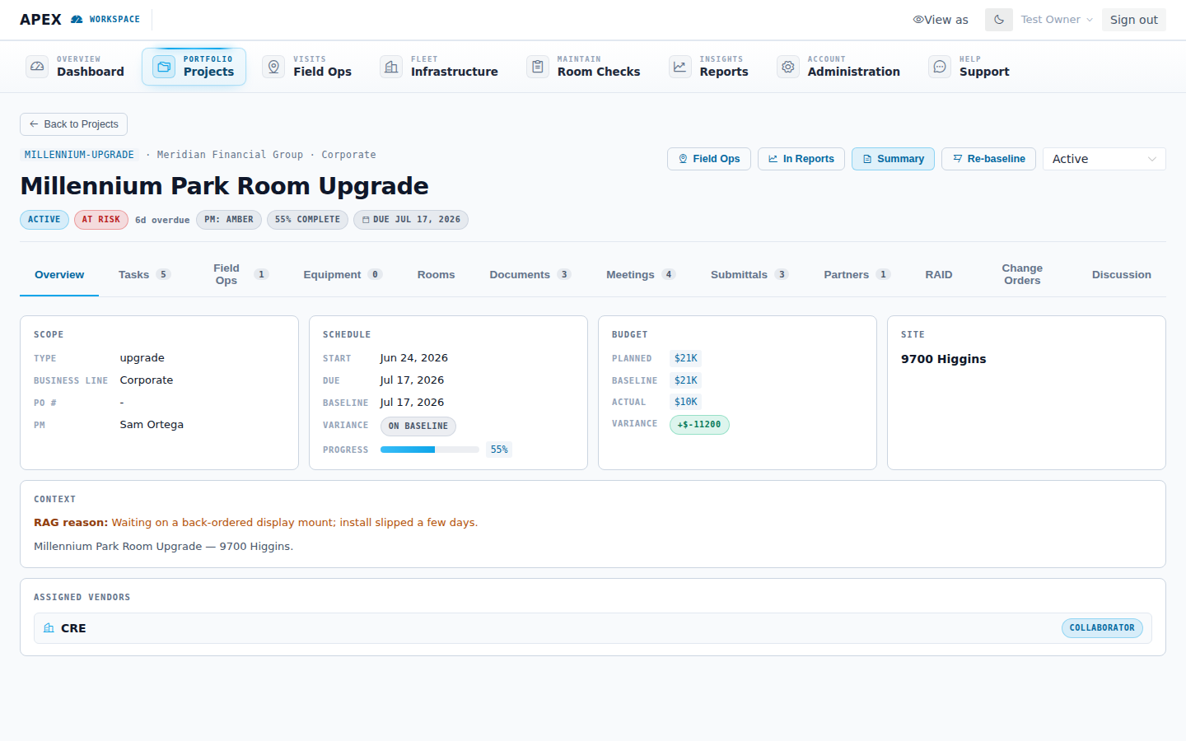Click Back to Projects button
The width and height of the screenshot is (1186, 741).
click(73, 124)
